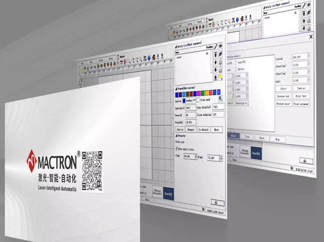
Task: Click the first magnifier zoom icon in front toolbar
Action: [129, 60]
